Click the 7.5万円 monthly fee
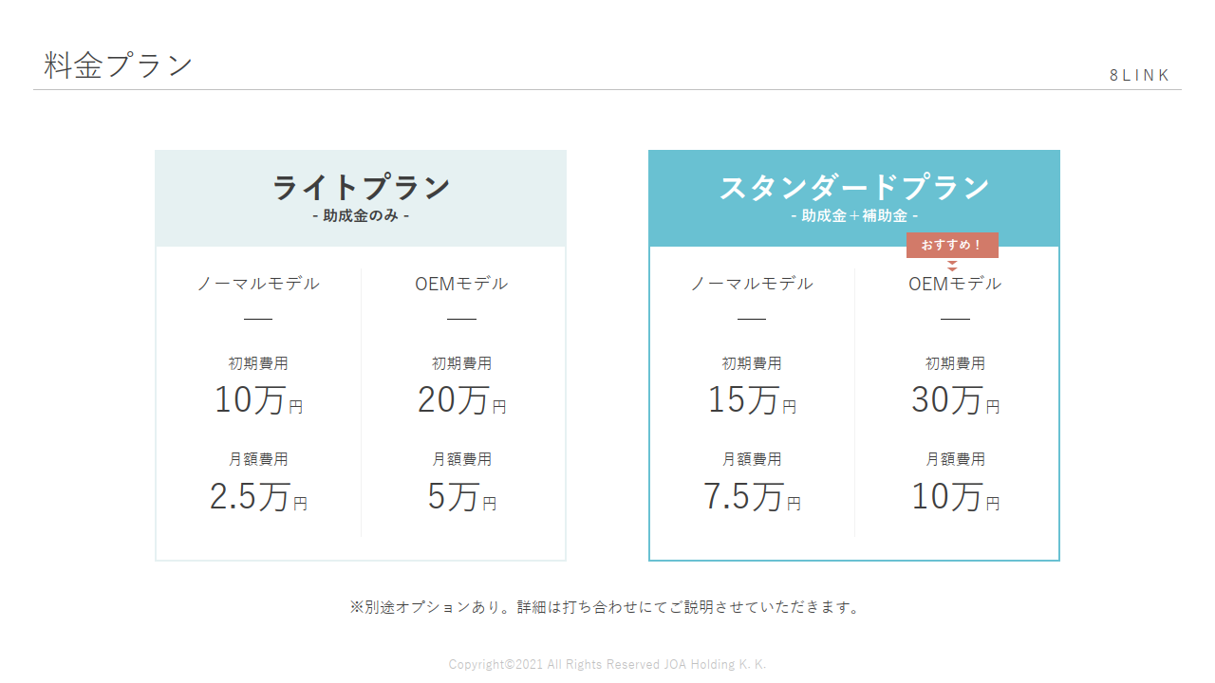 tap(752, 496)
